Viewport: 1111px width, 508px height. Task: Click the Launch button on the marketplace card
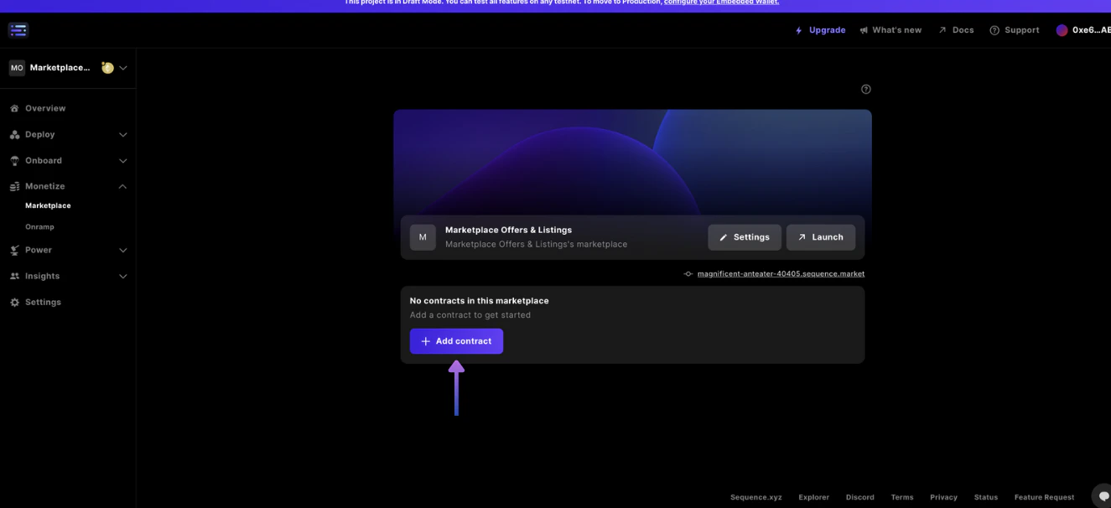820,236
